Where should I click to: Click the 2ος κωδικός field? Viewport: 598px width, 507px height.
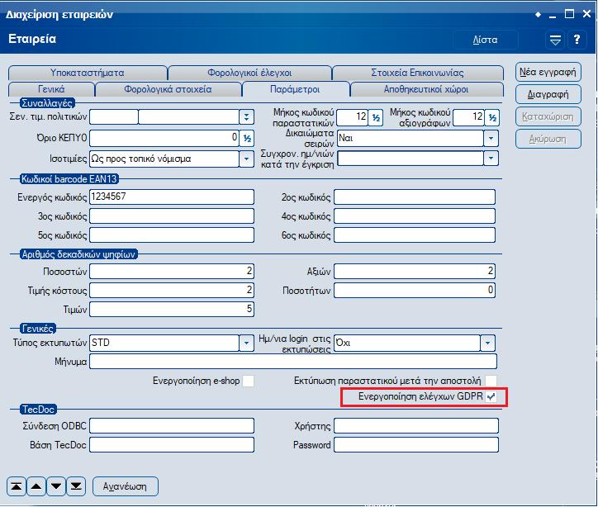[x=415, y=197]
